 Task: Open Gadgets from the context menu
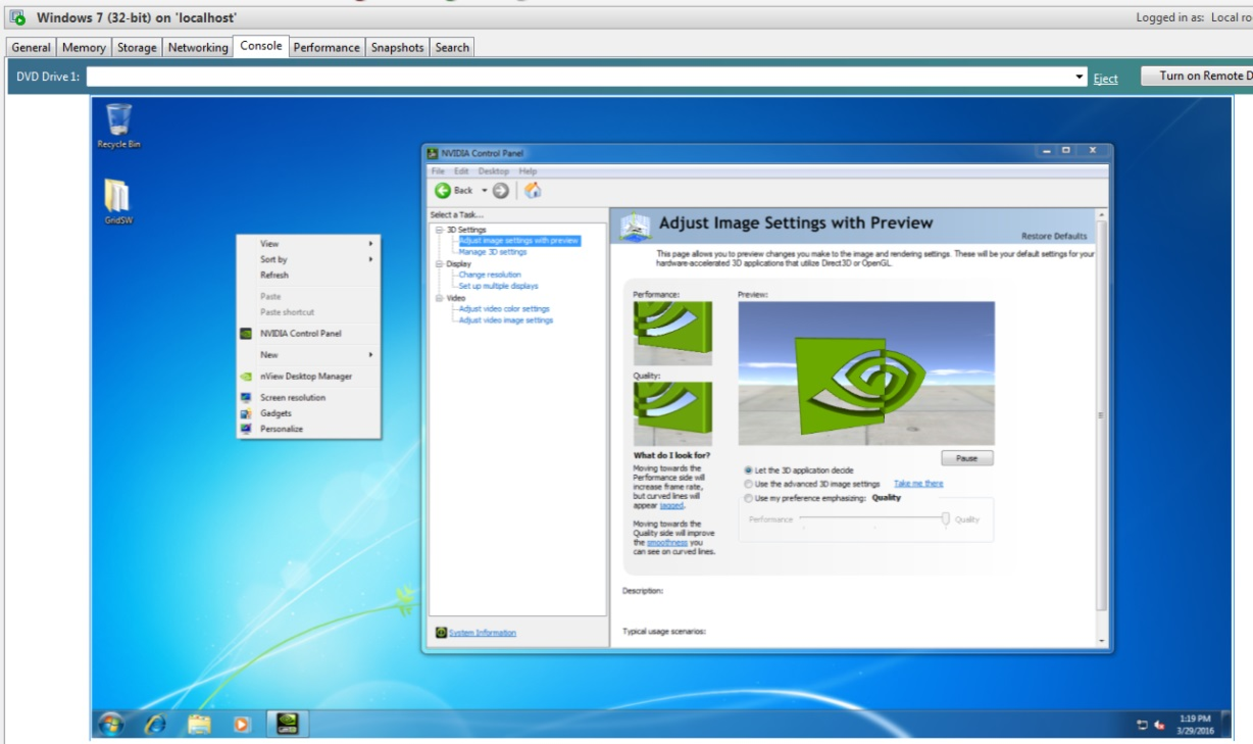pos(275,413)
